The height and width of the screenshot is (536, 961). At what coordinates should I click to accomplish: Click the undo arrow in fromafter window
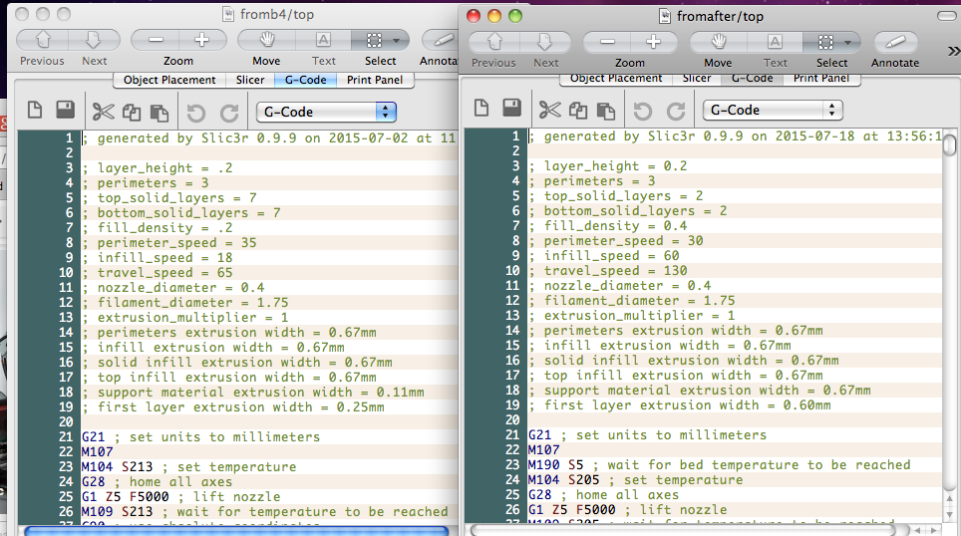[643, 110]
